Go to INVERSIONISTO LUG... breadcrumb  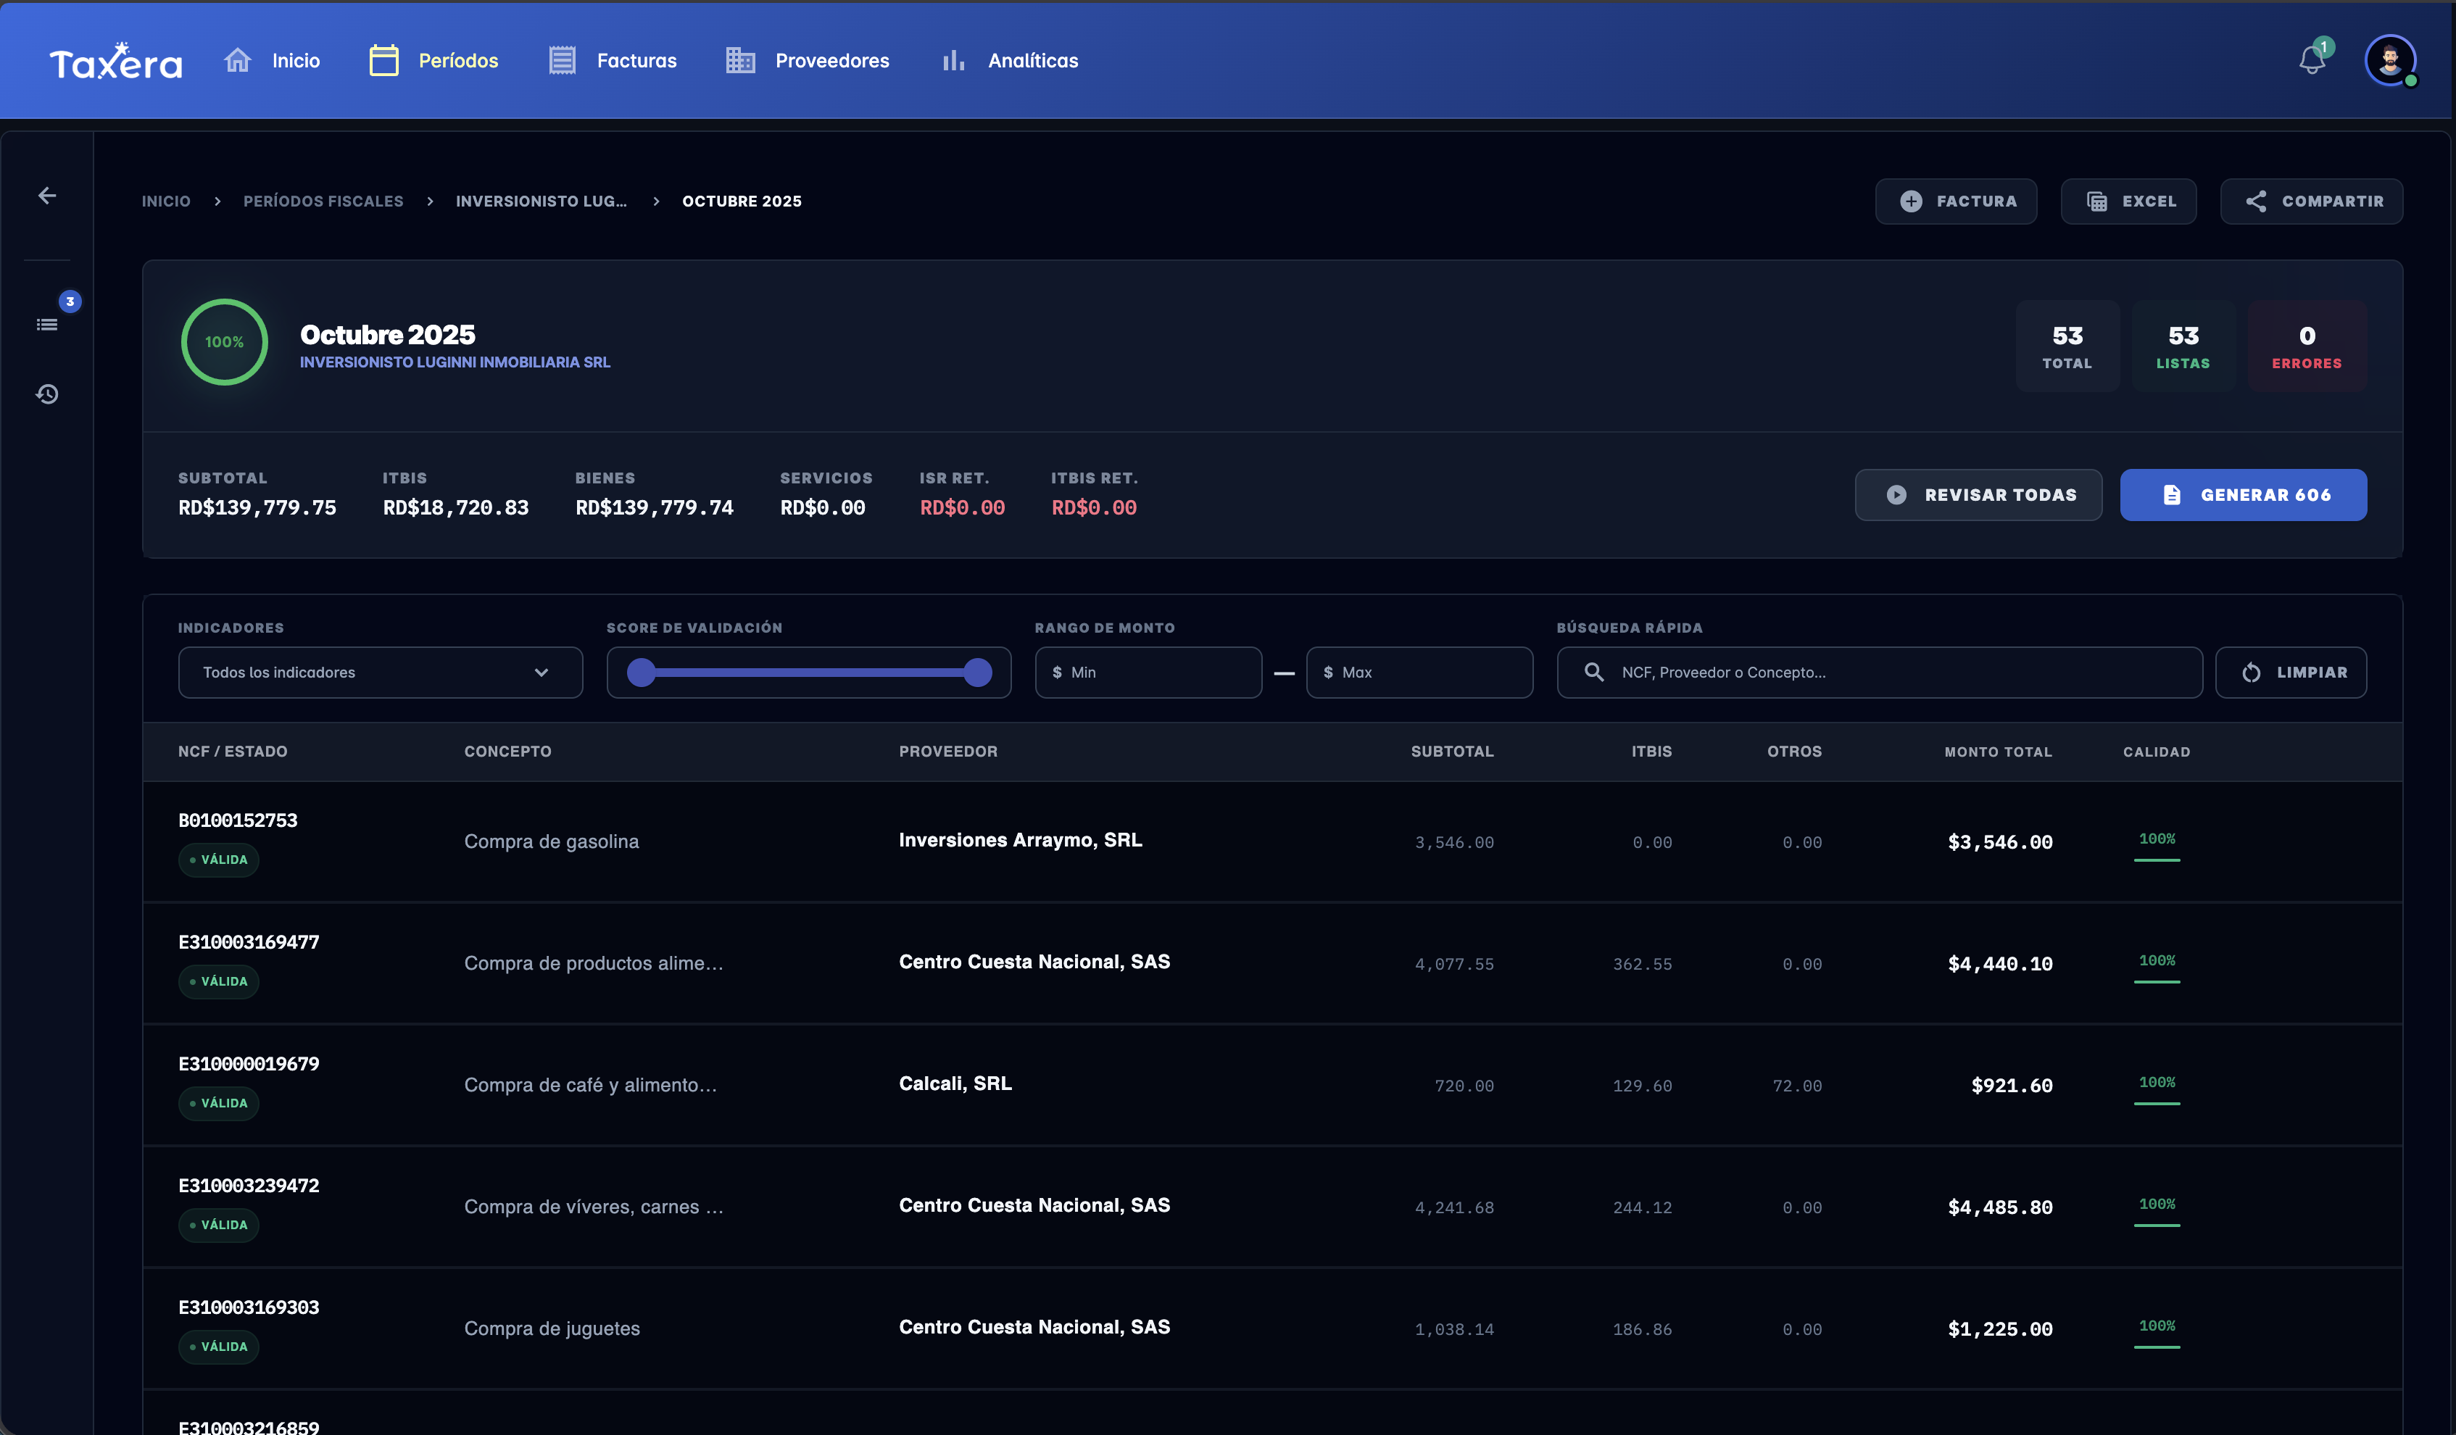pos(541,201)
